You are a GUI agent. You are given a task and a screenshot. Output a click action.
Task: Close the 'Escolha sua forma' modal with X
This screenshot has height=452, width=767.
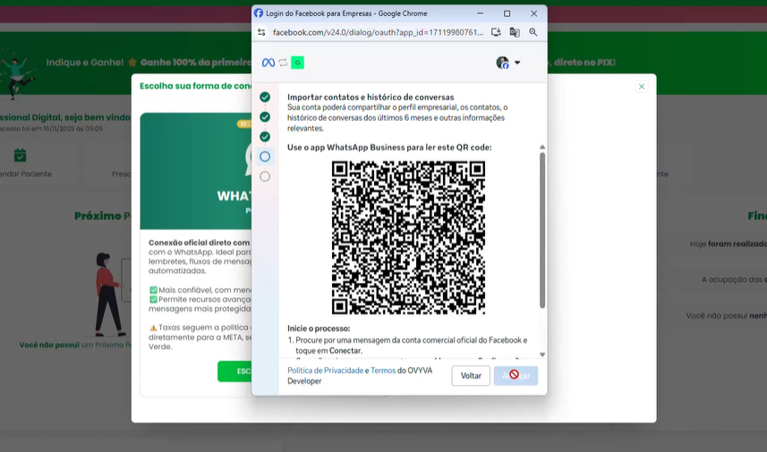point(641,87)
